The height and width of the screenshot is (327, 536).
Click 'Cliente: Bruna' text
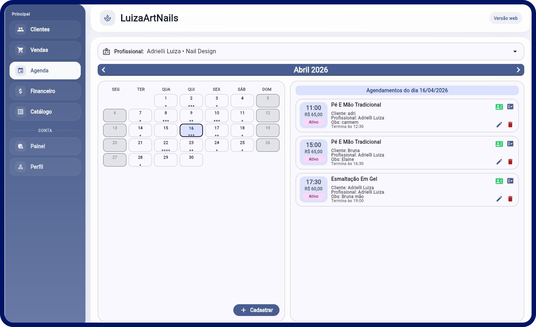coord(345,151)
